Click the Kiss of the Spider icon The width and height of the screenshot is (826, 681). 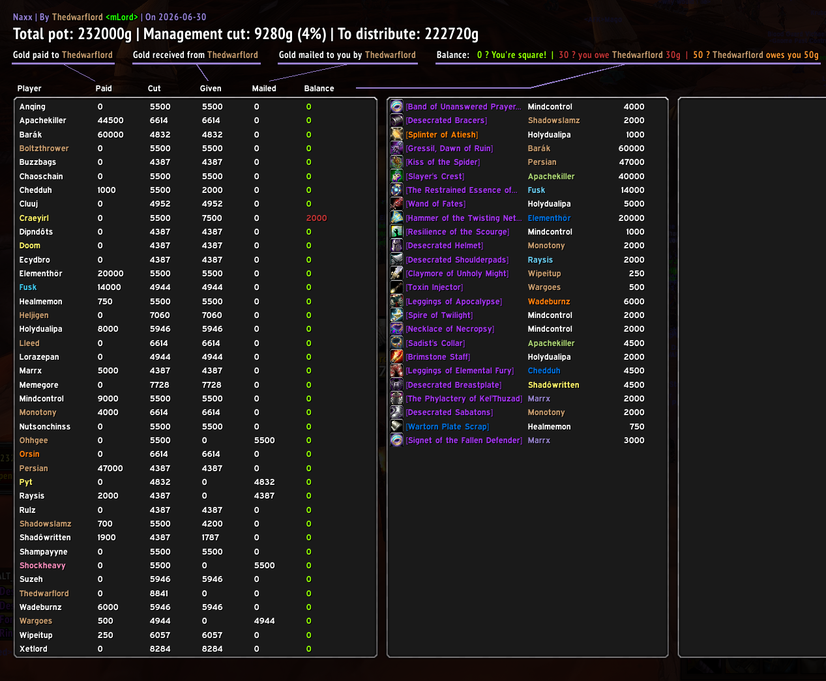pos(396,162)
